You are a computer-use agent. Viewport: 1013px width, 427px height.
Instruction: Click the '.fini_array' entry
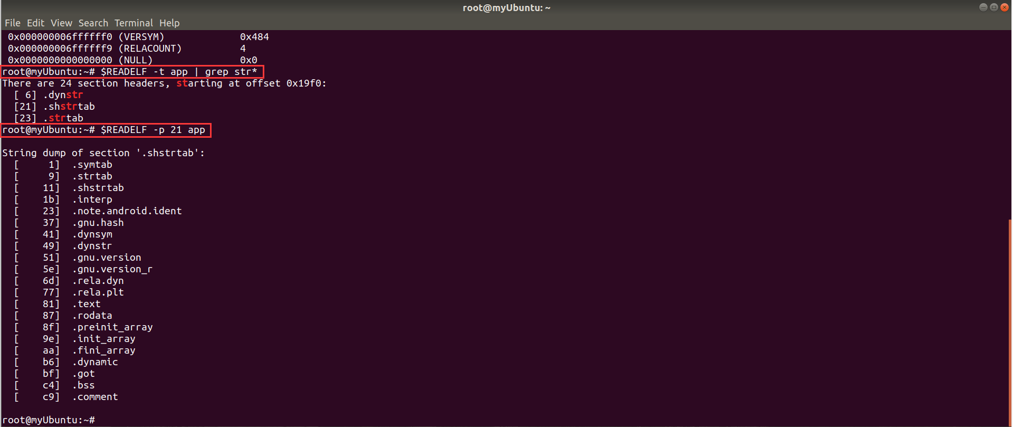pyautogui.click(x=104, y=350)
